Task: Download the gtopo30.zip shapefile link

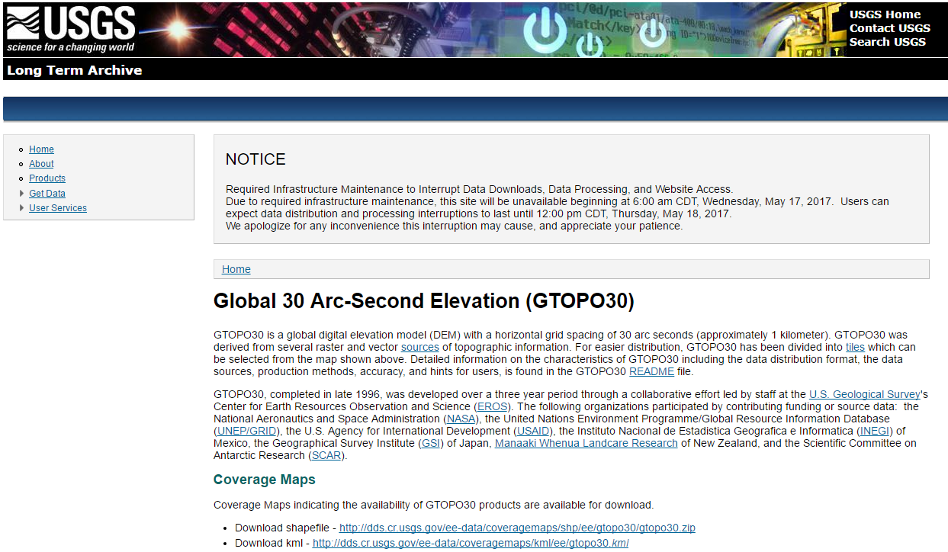Action: point(517,528)
